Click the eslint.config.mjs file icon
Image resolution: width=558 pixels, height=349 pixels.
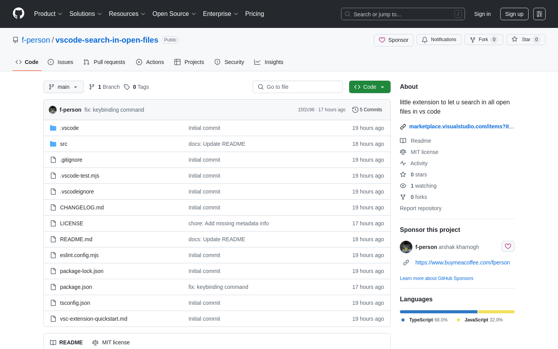tap(53, 255)
